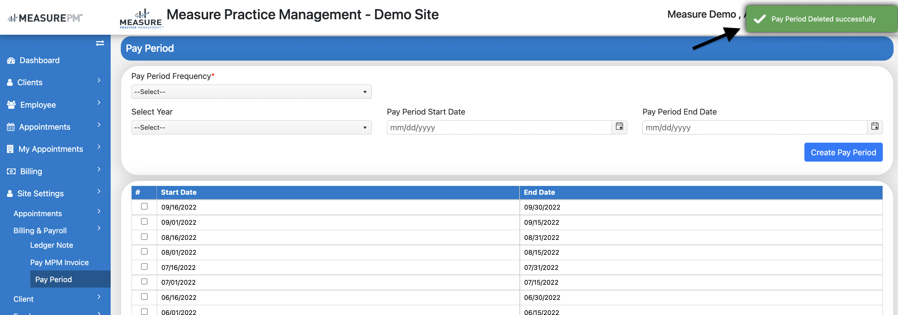This screenshot has width=898, height=315.
Task: Open calendar picker for Pay Period Start Date
Action: (619, 127)
